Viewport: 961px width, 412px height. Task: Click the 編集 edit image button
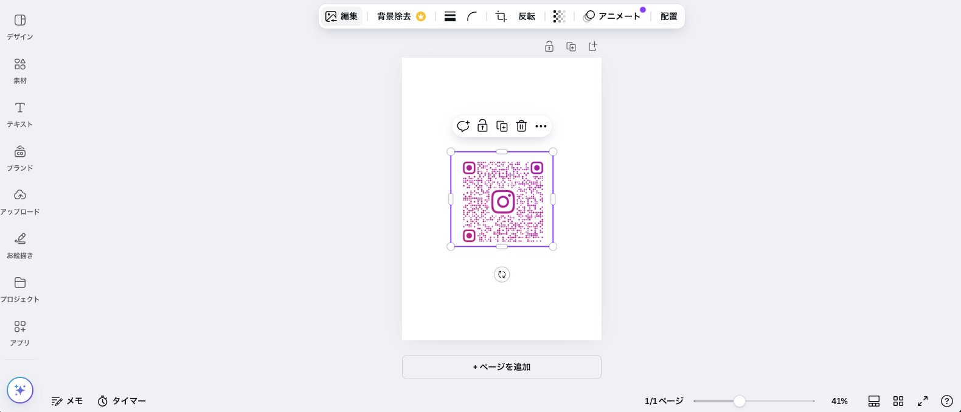(342, 16)
